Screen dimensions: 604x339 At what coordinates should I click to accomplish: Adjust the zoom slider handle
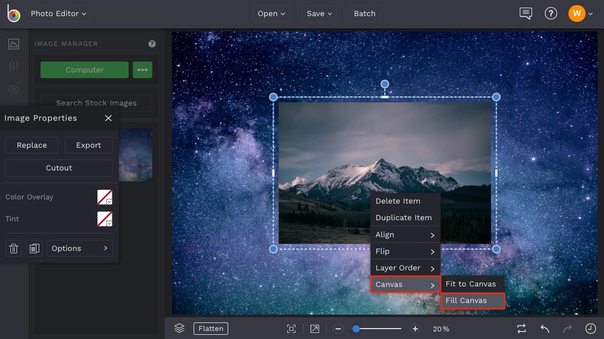coord(356,329)
